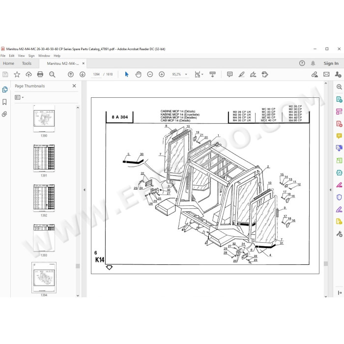Share a link to the file
This screenshot has height=344, width=344.
pos(315,75)
